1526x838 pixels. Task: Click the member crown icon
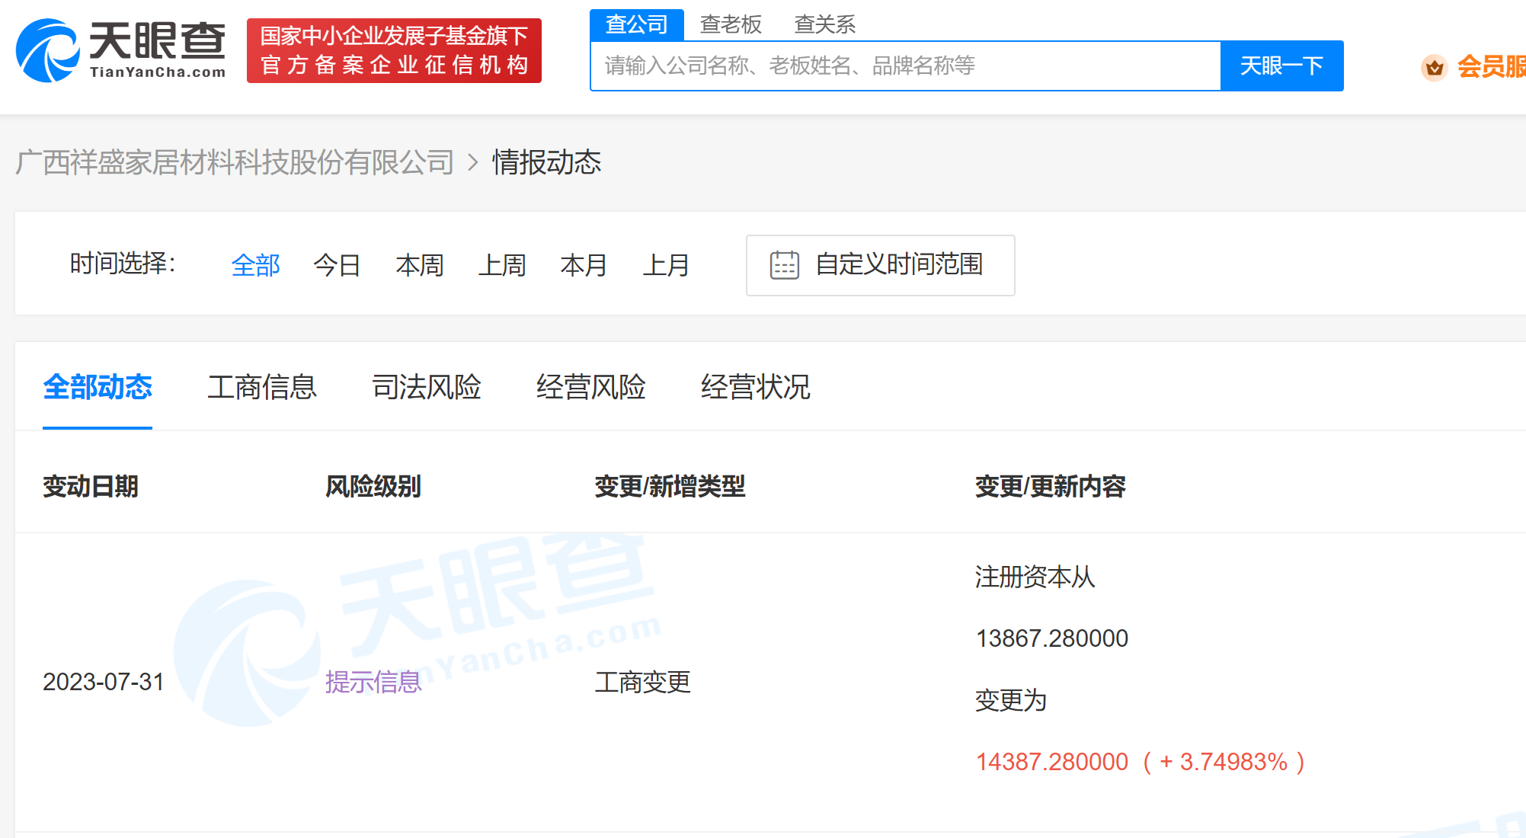(x=1434, y=68)
